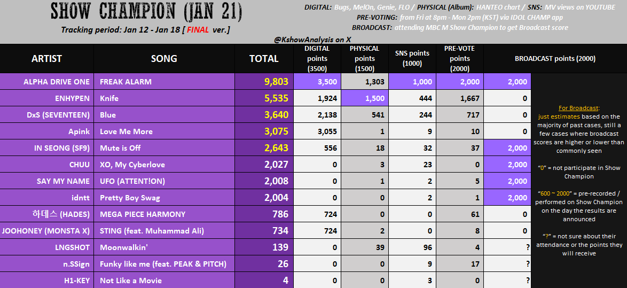This screenshot has height=288, width=627.
Task: Select the DxS (SEVENTEEN) artist cell
Action: click(x=47, y=115)
